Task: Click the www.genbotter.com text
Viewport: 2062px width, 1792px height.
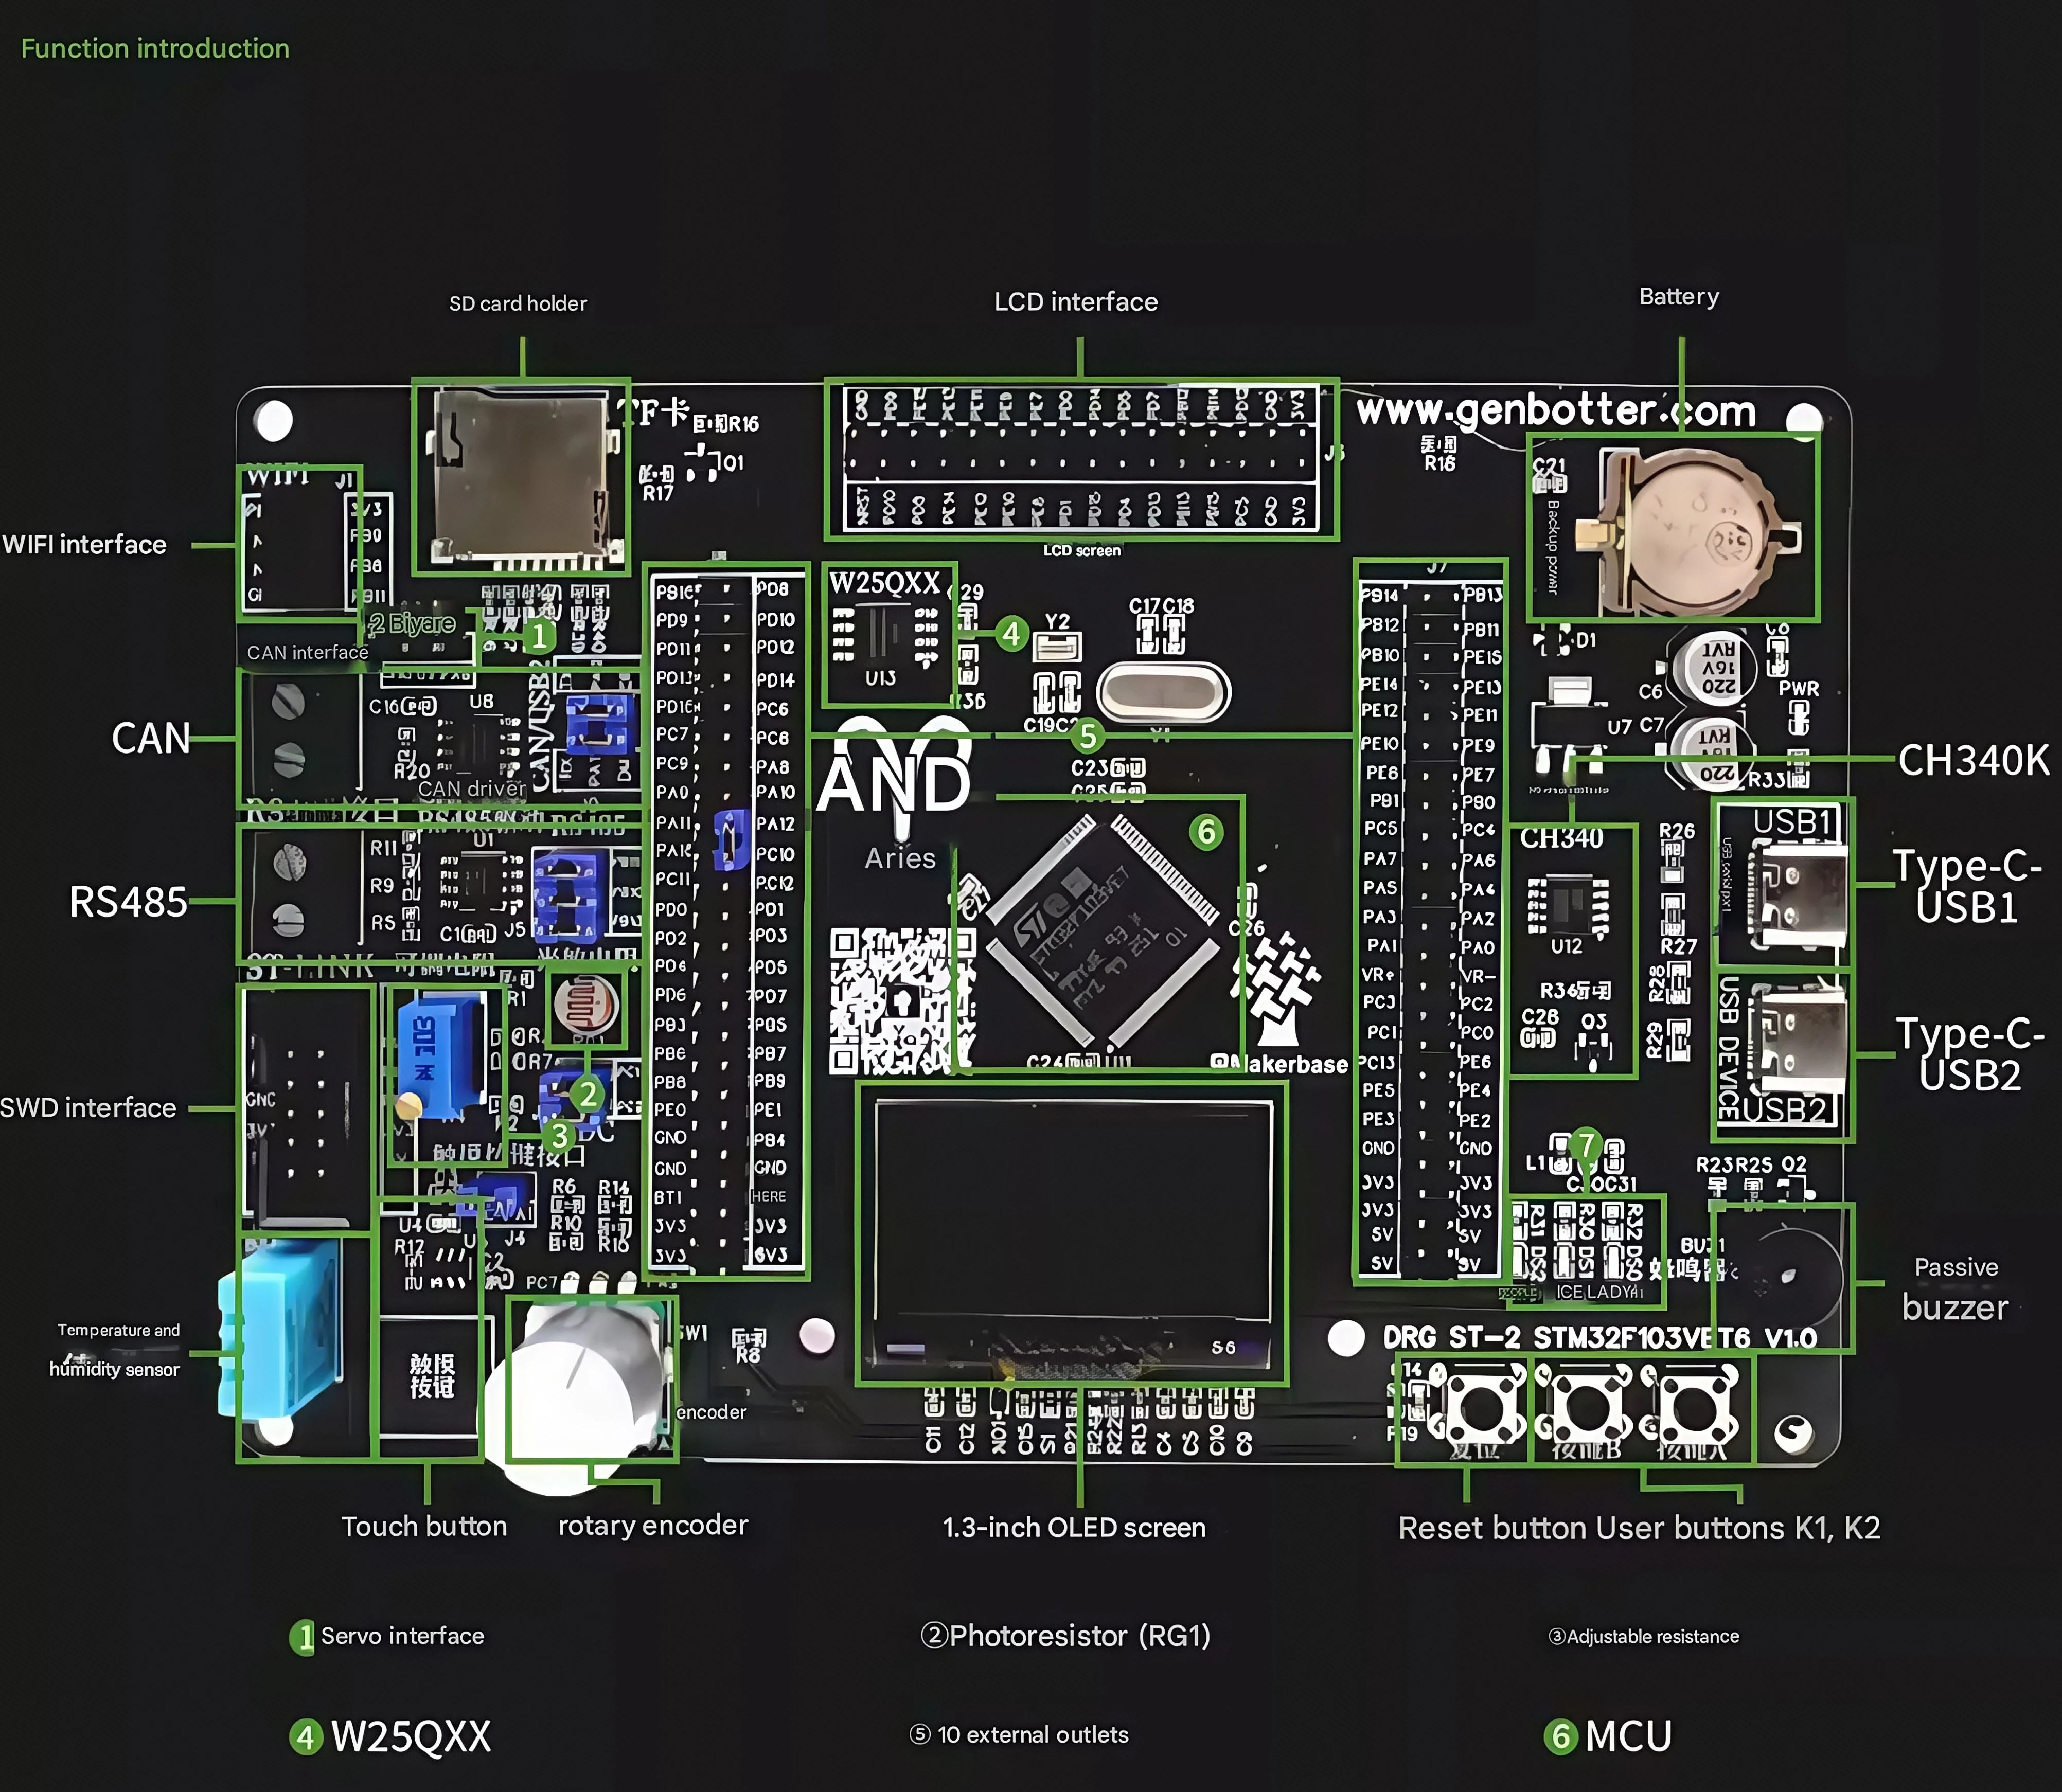Action: (x=1556, y=410)
